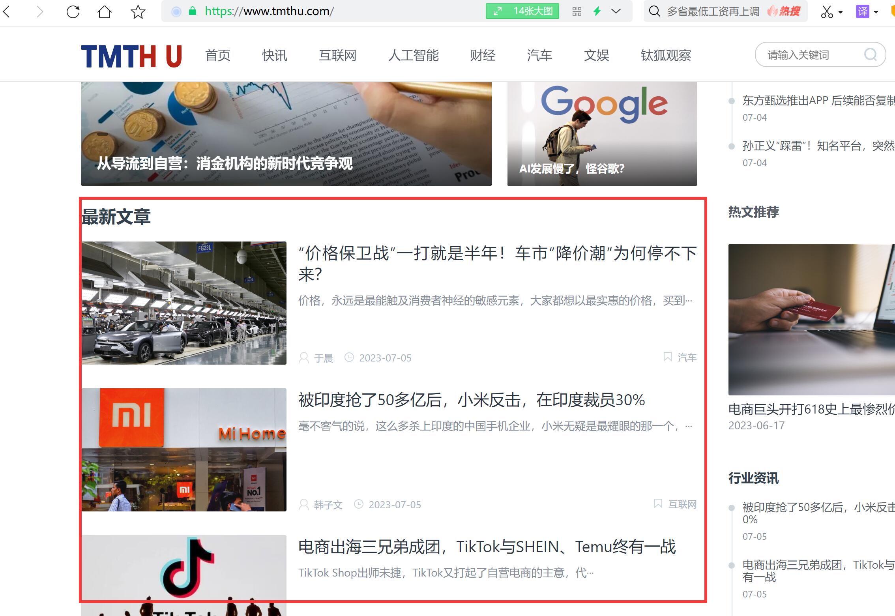Click the 14张大图 green button
The width and height of the screenshot is (895, 616).
522,11
